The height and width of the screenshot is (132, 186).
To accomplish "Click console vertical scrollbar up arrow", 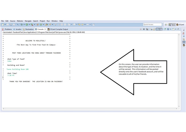I will click(x=179, y=35).
